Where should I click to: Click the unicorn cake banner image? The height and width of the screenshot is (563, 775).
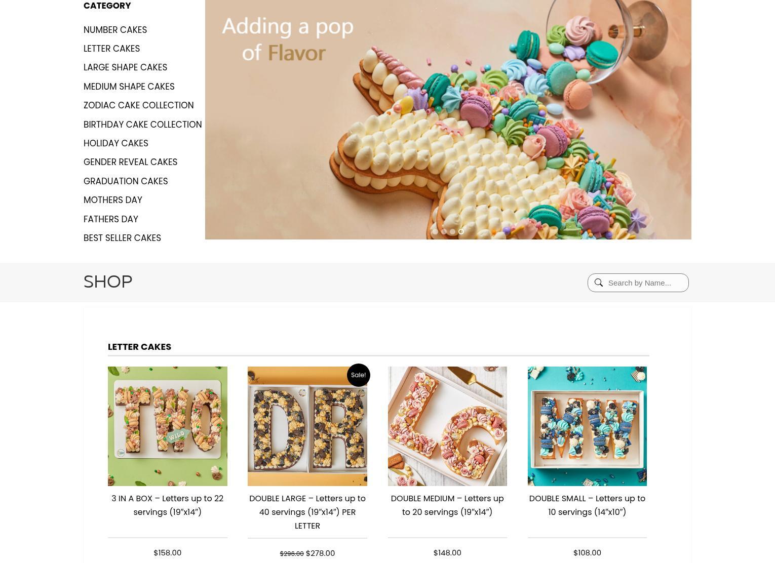(448, 119)
